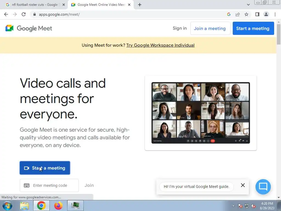Open a new browser tab
281x211 pixels.
point(140,5)
